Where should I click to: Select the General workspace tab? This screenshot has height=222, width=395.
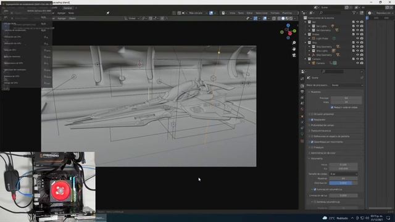click(67, 8)
